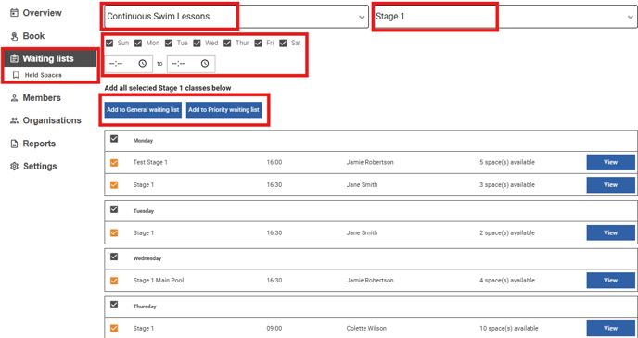
Task: Click the Settings gear icon
Action: point(14,167)
